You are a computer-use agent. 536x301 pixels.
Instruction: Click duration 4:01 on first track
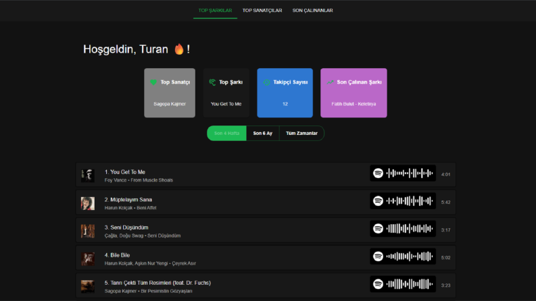[x=445, y=174]
